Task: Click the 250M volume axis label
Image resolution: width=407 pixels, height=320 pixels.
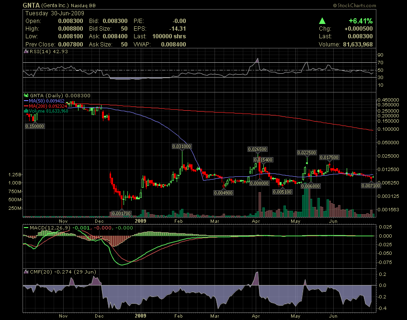Action: [15, 208]
